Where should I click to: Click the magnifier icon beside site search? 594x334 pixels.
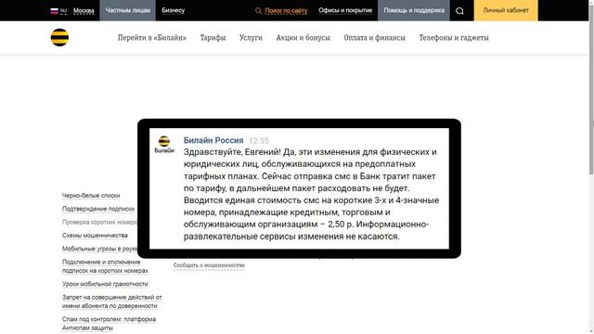click(258, 10)
